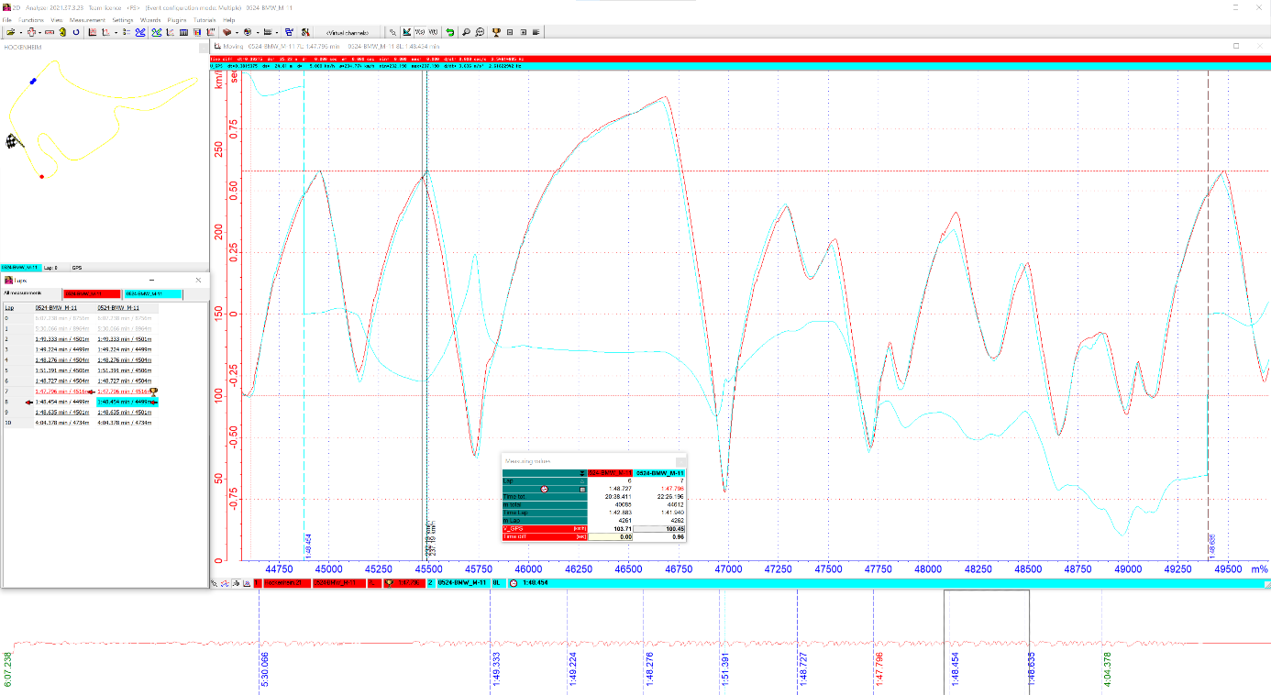Open dropdown arrow next to open folder icon

click(x=19, y=32)
